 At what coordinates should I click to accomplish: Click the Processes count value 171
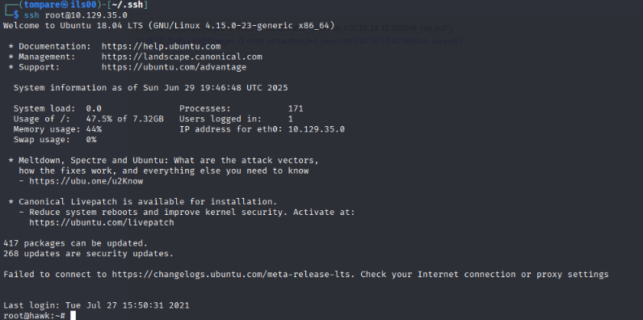click(x=296, y=108)
